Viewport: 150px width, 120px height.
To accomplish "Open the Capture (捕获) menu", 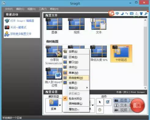I will pos(20,9).
